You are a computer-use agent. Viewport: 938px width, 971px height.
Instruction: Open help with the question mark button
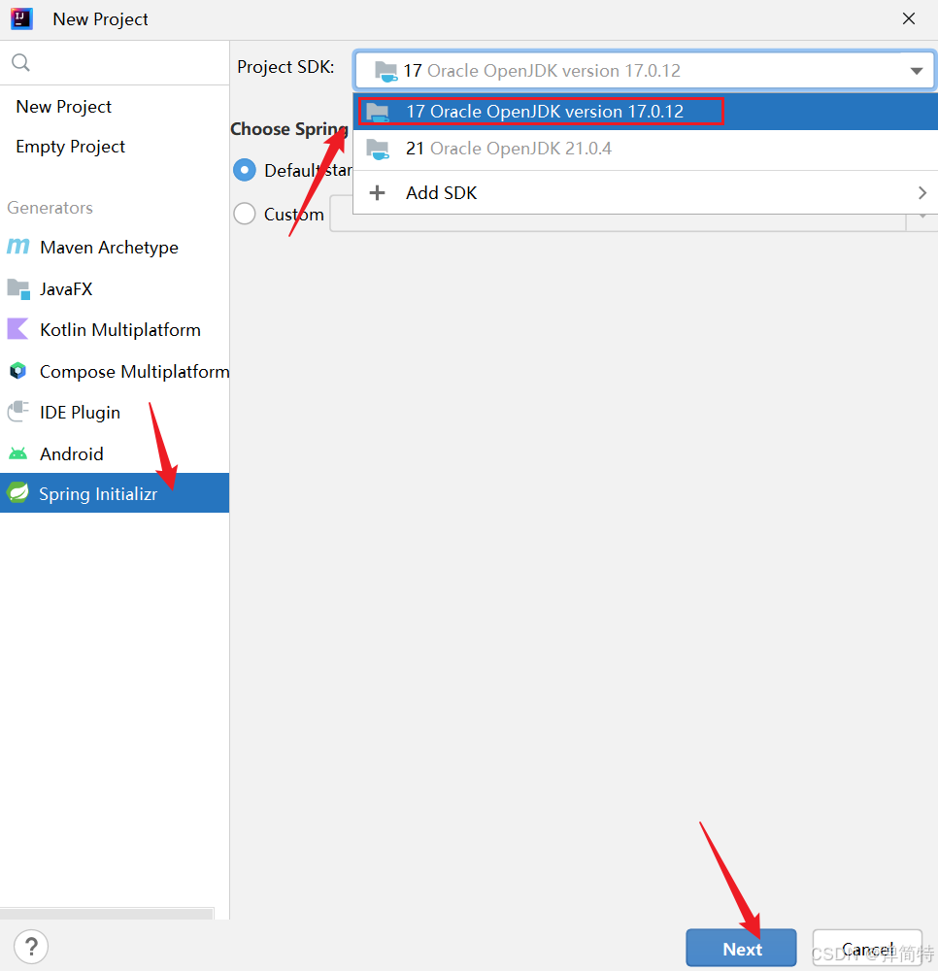tap(31, 946)
